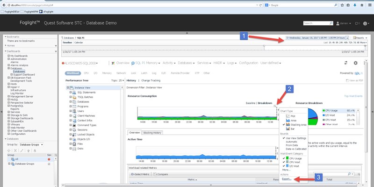Collapse the Instance View tree node
This screenshot has width=374, height=187.
(68, 88)
